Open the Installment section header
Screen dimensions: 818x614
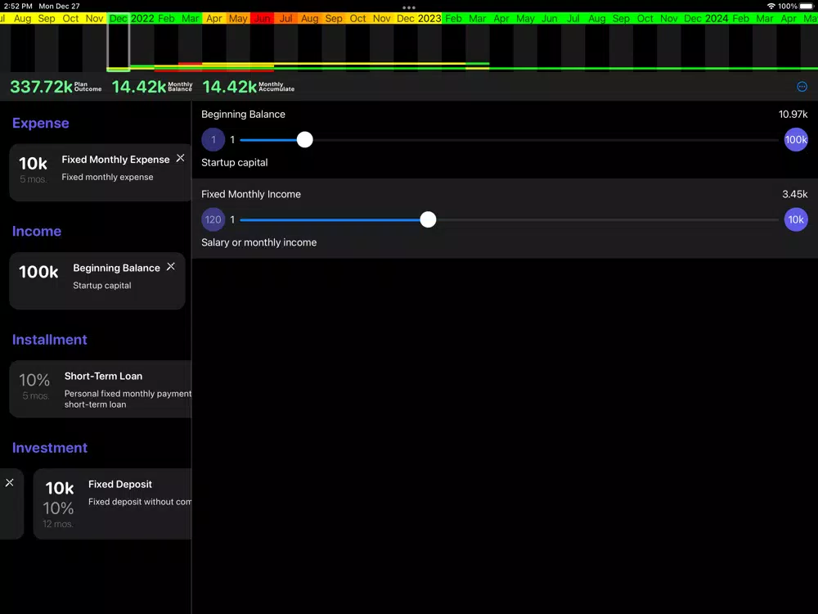coord(50,340)
